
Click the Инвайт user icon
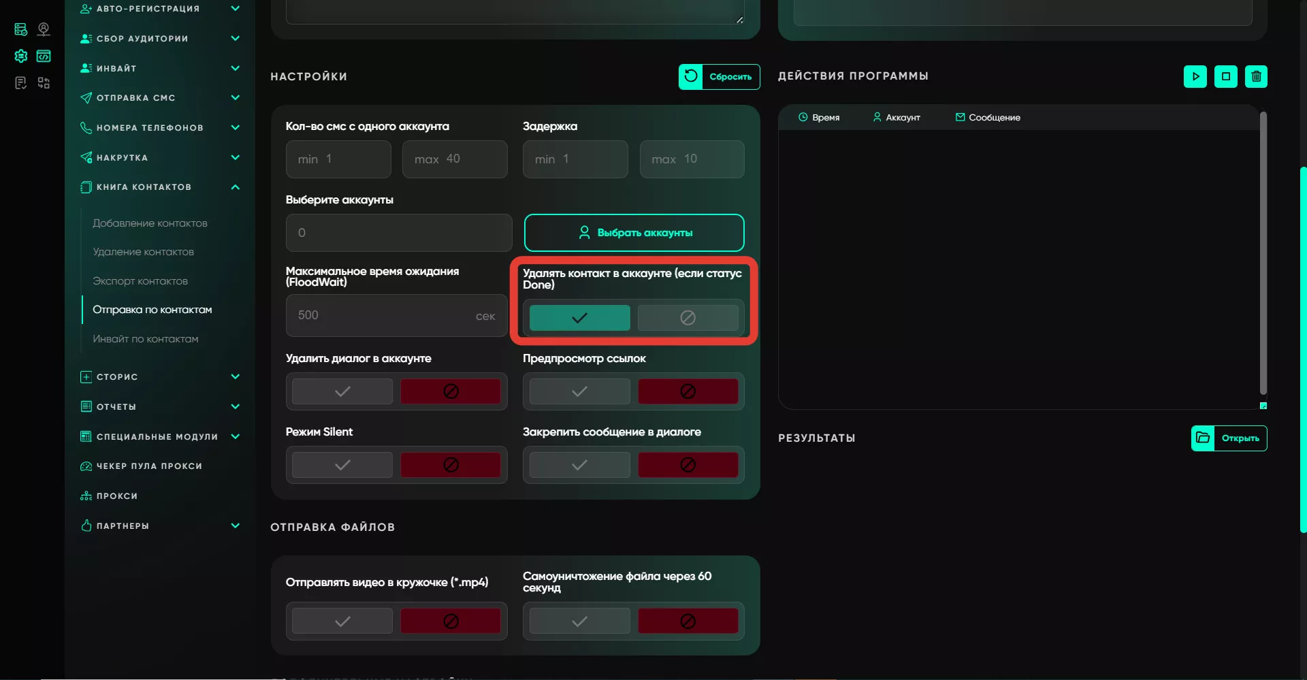point(86,68)
